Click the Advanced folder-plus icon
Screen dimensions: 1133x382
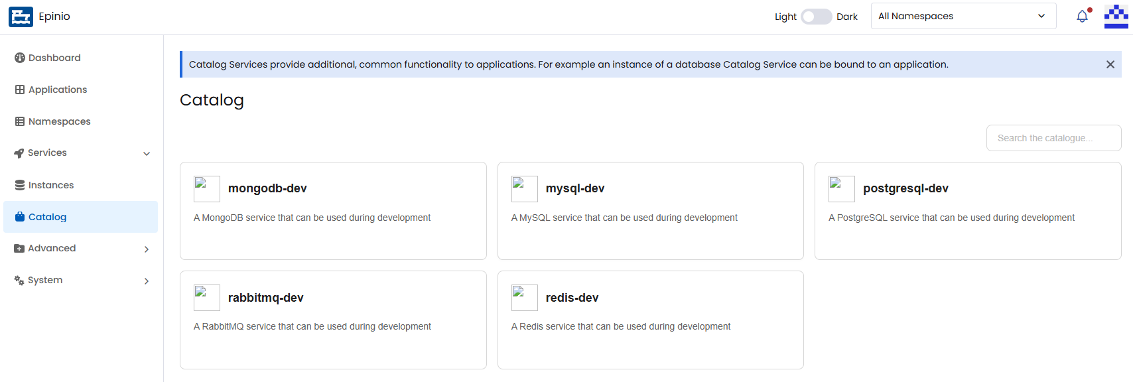click(19, 249)
